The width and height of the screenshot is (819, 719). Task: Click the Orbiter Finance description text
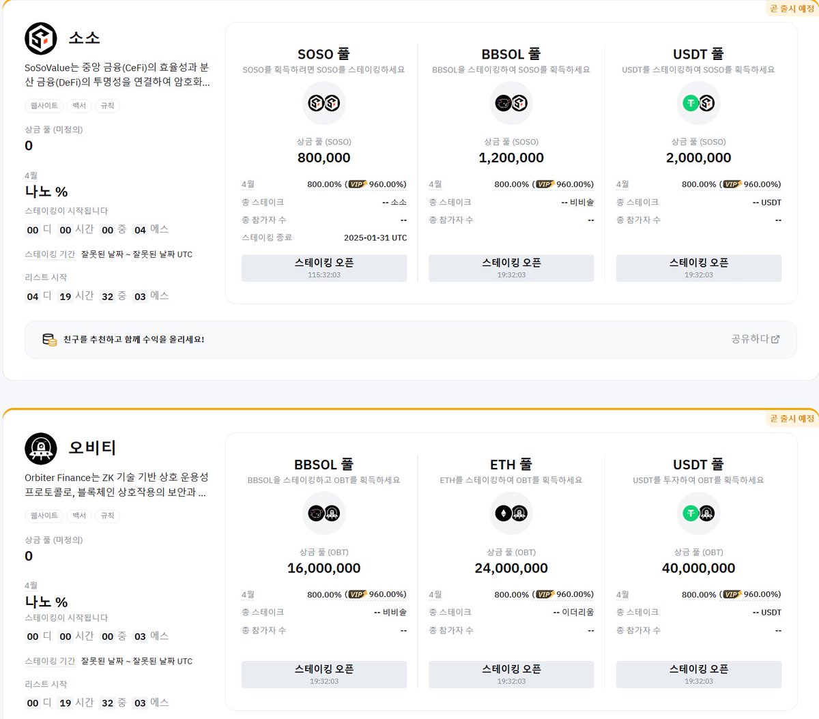pos(117,484)
